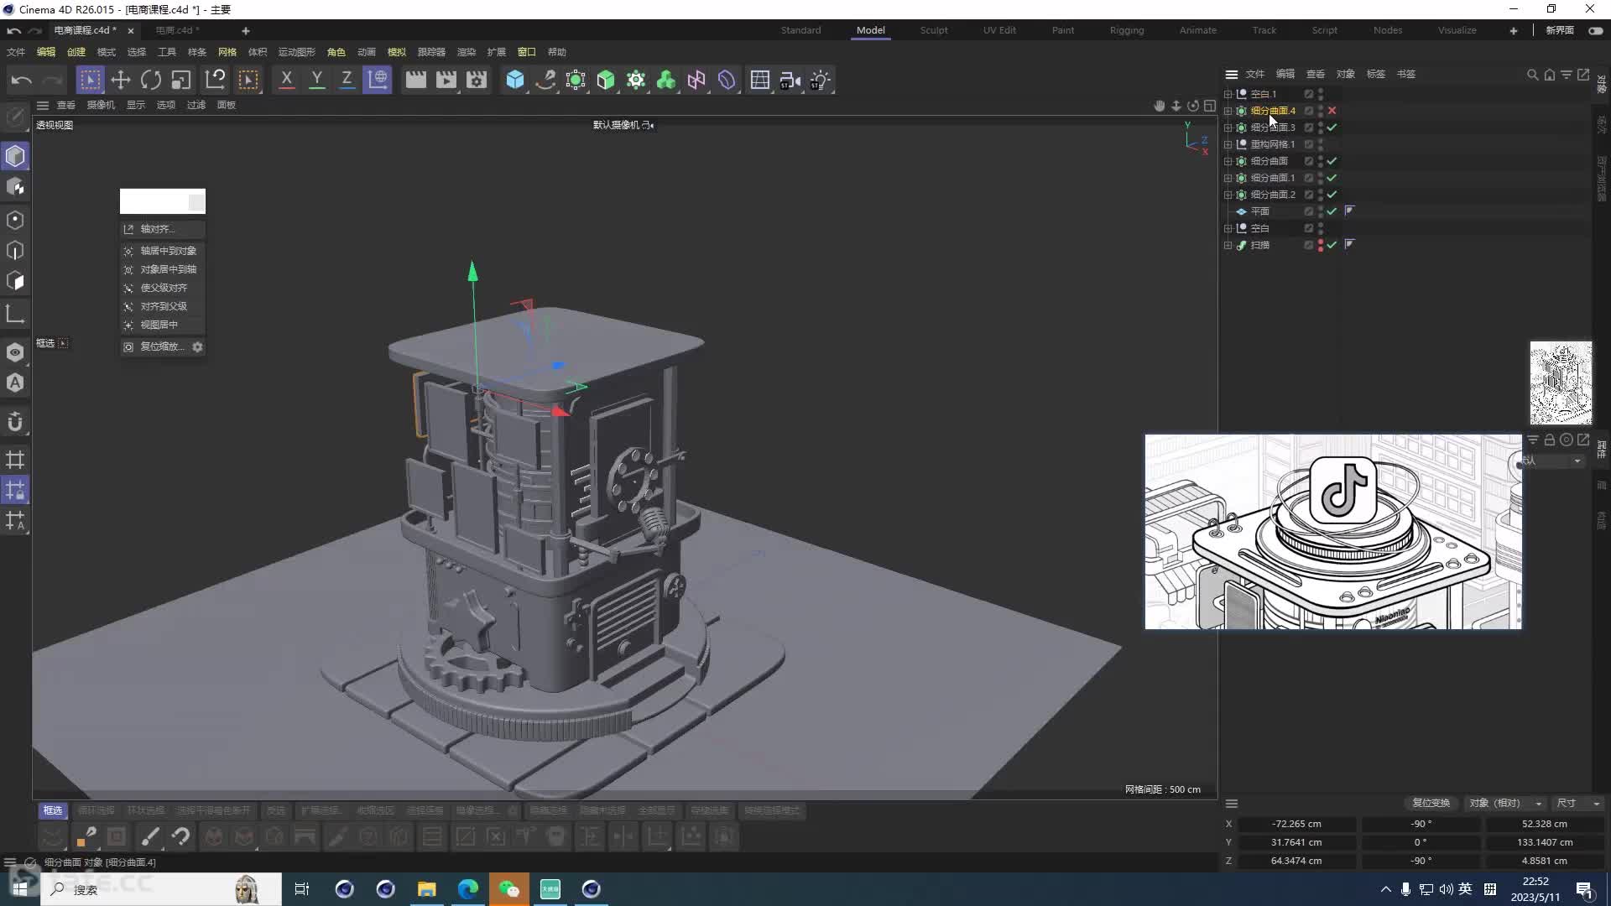Viewport: 1611px width, 906px height.
Task: Select the Scale tool
Action: [181, 80]
